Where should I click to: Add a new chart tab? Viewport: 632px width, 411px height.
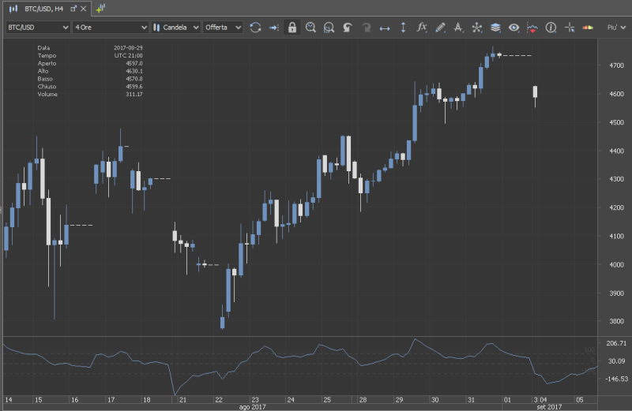click(x=101, y=8)
